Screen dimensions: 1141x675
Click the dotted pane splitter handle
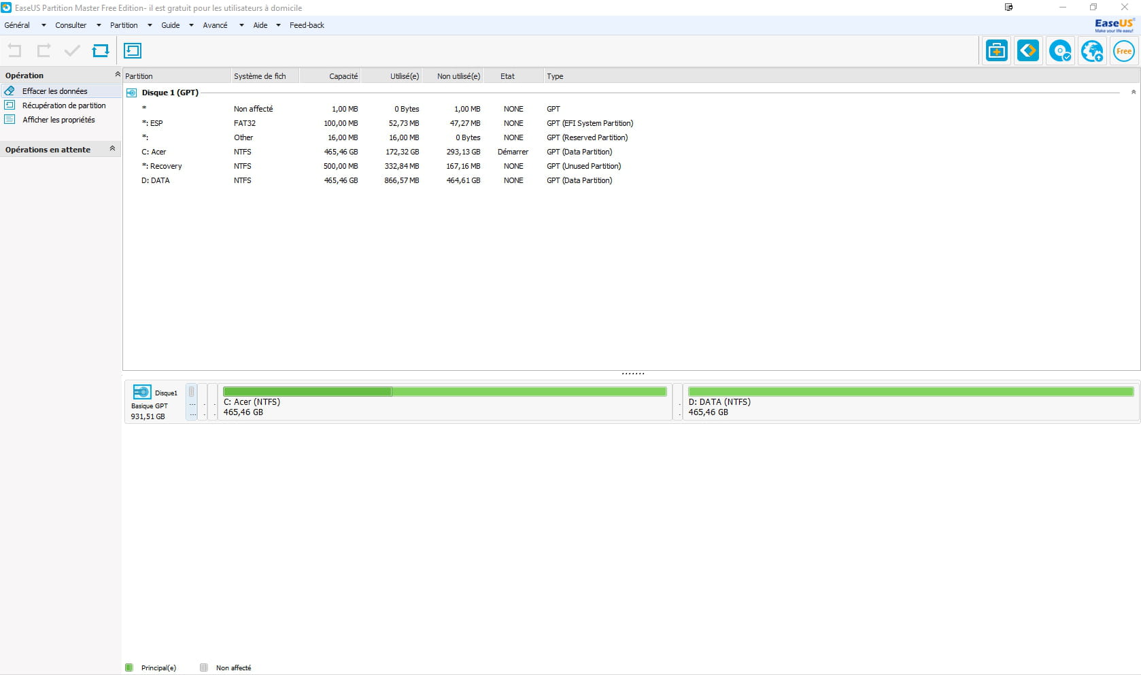632,374
